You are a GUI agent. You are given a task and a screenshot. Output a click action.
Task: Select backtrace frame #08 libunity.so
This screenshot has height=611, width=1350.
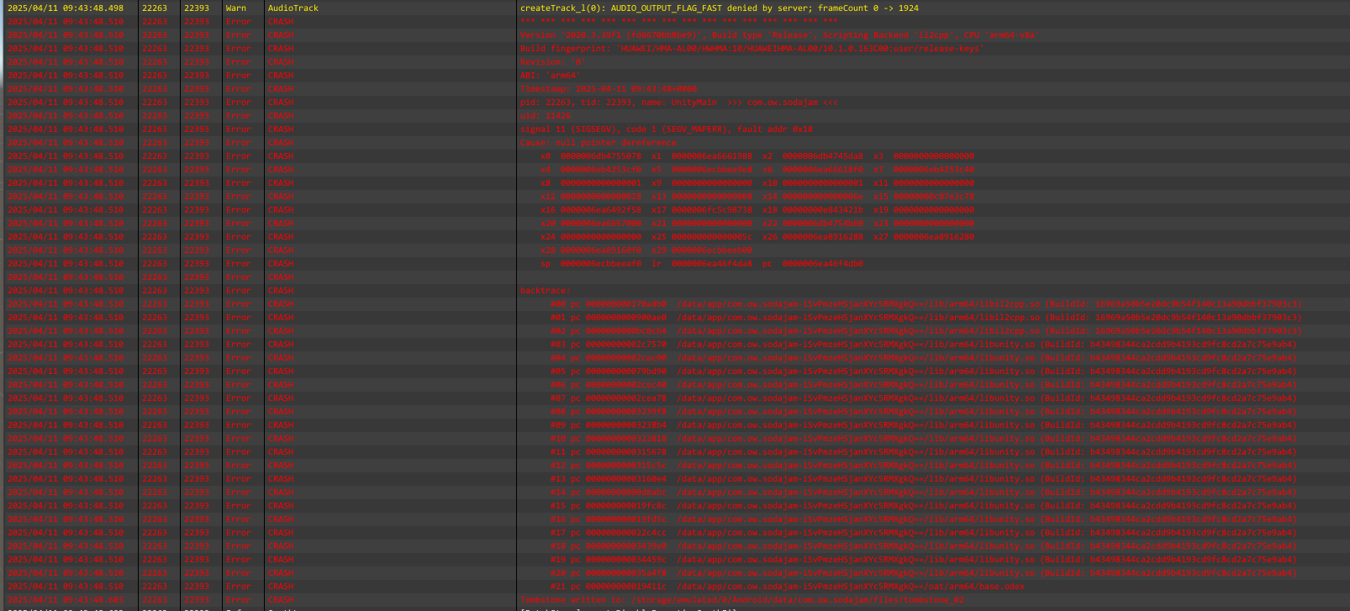pos(924,412)
